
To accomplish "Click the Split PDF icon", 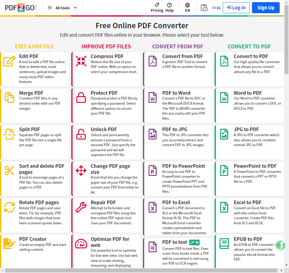I will click(9, 134).
